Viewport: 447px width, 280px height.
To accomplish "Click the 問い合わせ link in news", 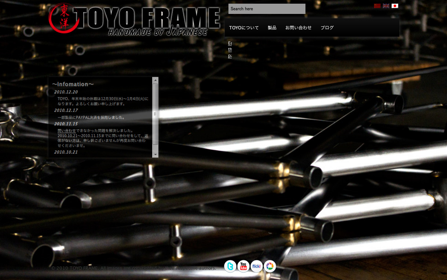I will pos(67,130).
